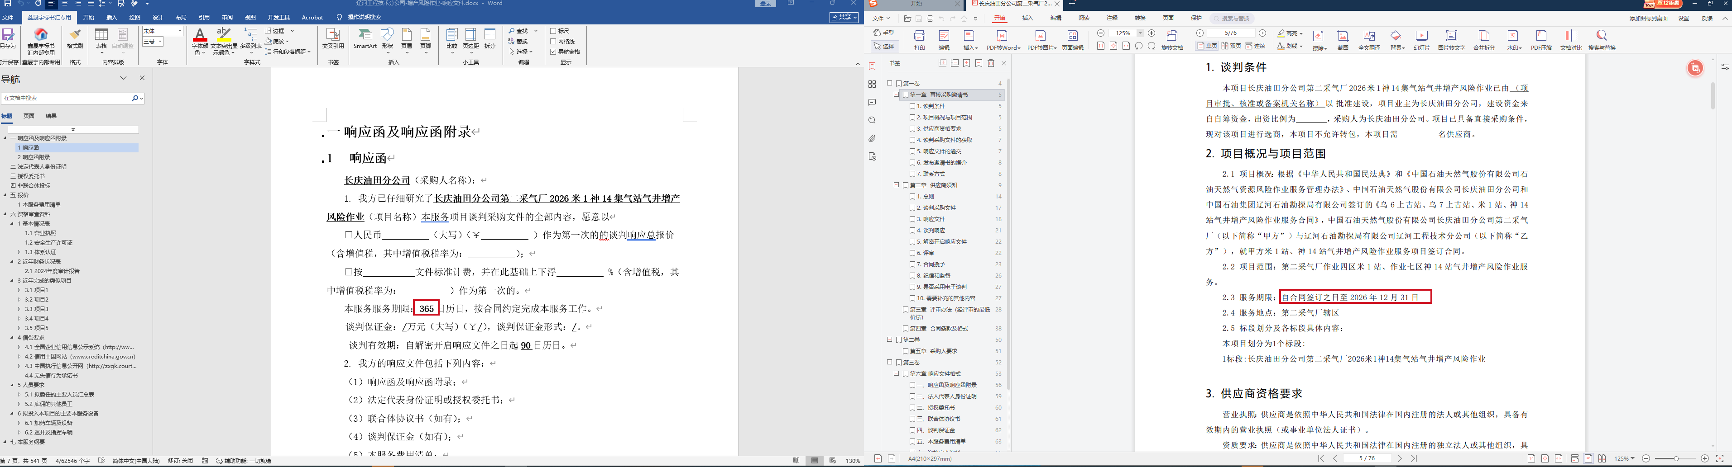Click the 共享 share button in Word
This screenshot has height=467, width=1732.
pyautogui.click(x=844, y=18)
